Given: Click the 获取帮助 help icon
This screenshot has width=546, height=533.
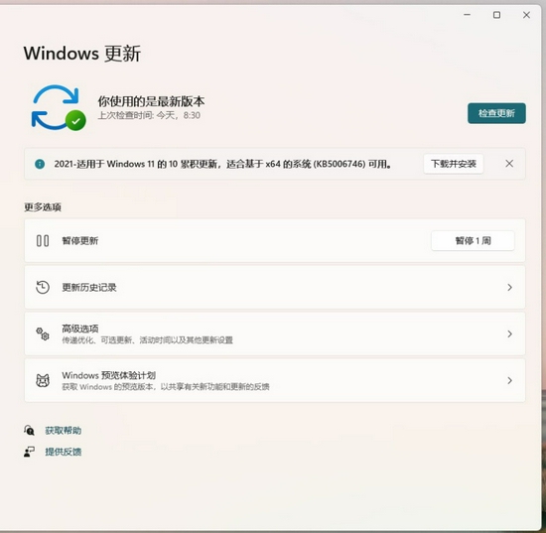Looking at the screenshot, I should [29, 431].
